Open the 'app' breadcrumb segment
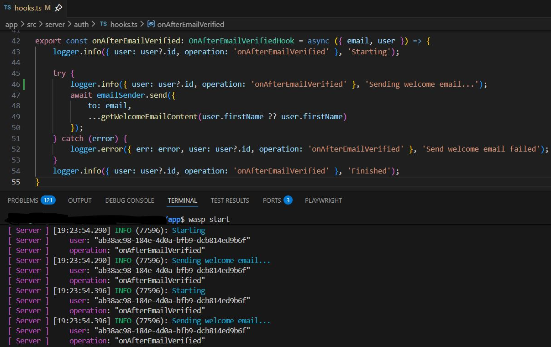The height and width of the screenshot is (347, 551). tap(11, 24)
